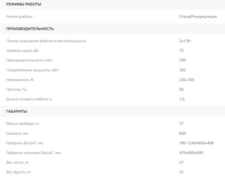Click the Масса прибора, кг label
The image size is (225, 187).
pyautogui.click(x=23, y=123)
